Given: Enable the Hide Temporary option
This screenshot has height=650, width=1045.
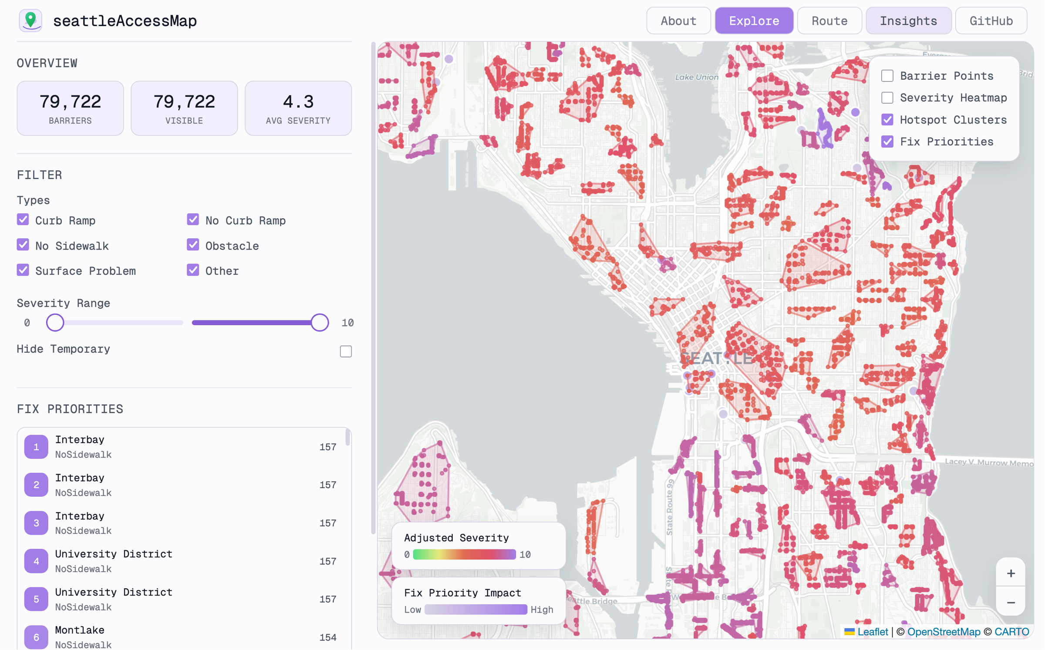Looking at the screenshot, I should [x=345, y=351].
